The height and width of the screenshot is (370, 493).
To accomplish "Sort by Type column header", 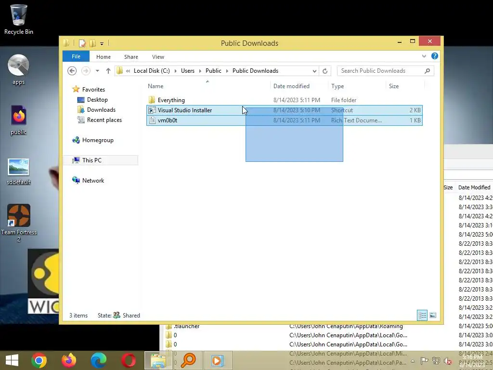I will click(x=357, y=86).
